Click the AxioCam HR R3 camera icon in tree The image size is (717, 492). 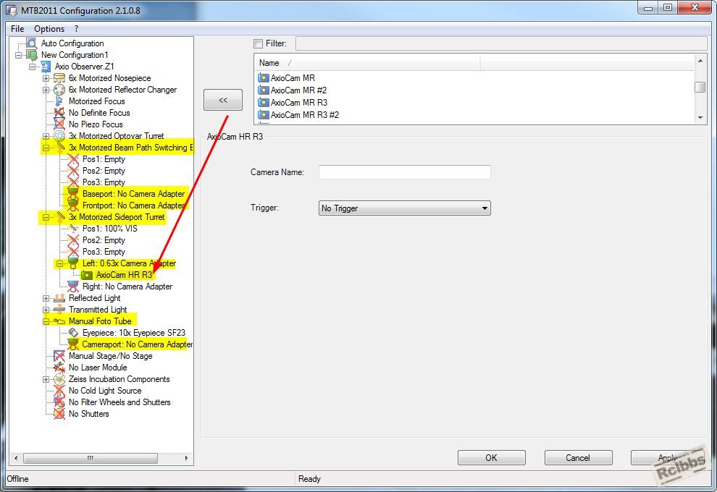(86, 275)
